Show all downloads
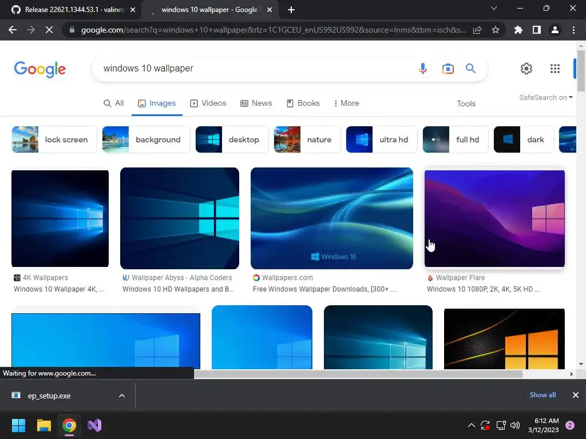 click(543, 395)
